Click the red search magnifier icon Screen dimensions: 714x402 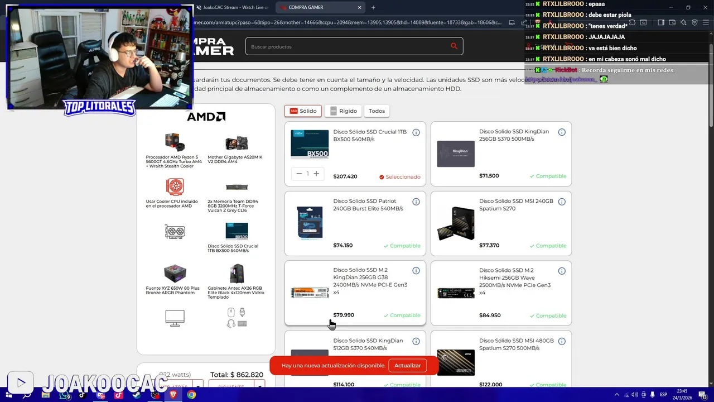pyautogui.click(x=454, y=46)
